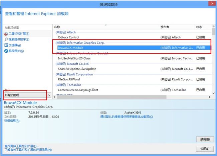This screenshot has height=156, width=217.
Task: Click the 加速器 icon
Action: pos(6,45)
